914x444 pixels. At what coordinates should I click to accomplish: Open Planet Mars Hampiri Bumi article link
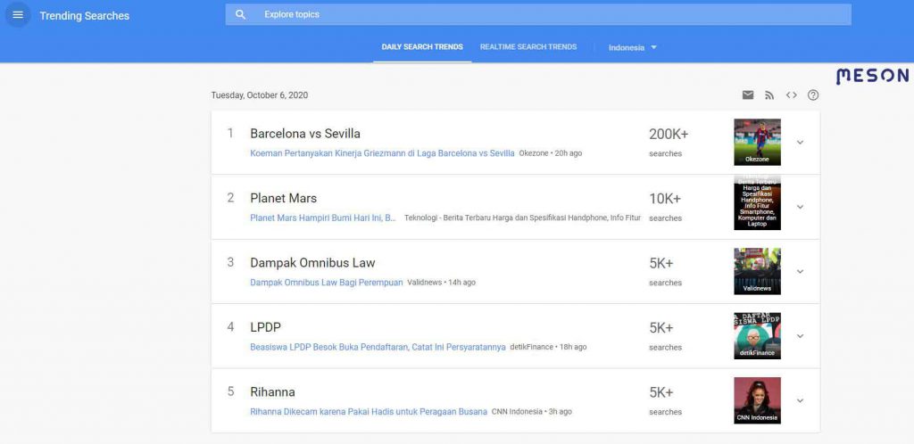(323, 218)
